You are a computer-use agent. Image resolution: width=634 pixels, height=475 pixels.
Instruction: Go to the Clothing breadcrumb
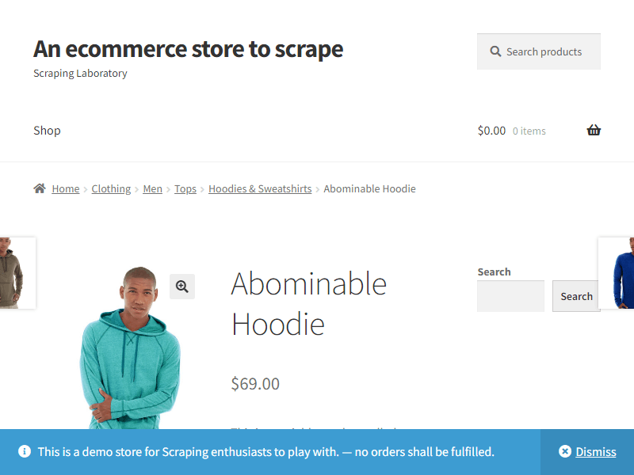[111, 188]
